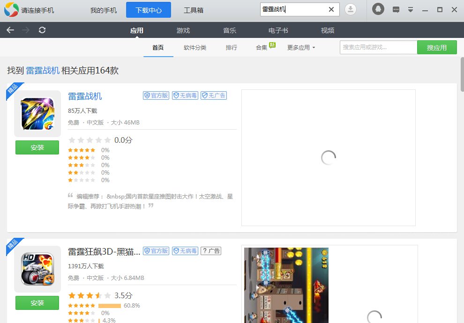The height and width of the screenshot is (323, 464).
Task: Open the download manager arrow icon
Action: point(351,9)
